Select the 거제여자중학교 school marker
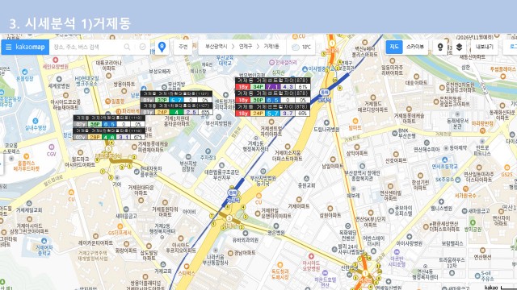This screenshot has height=290, width=517. (x=44, y=241)
